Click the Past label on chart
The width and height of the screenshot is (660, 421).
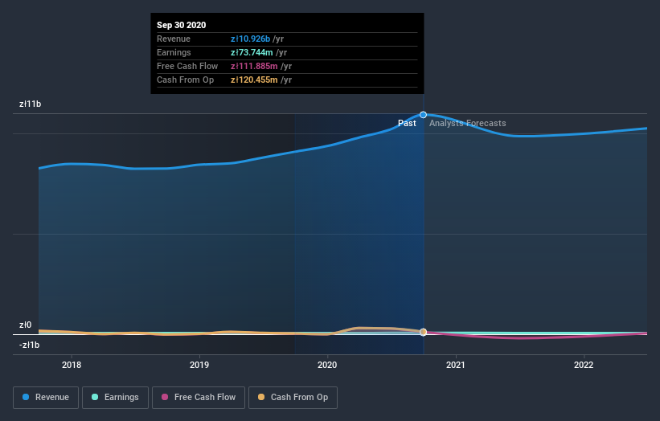407,123
